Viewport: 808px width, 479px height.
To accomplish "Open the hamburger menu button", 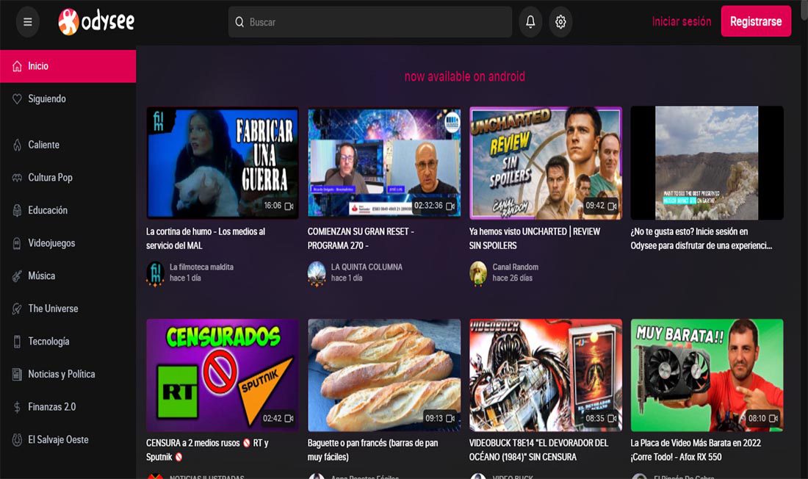I will 28,21.
